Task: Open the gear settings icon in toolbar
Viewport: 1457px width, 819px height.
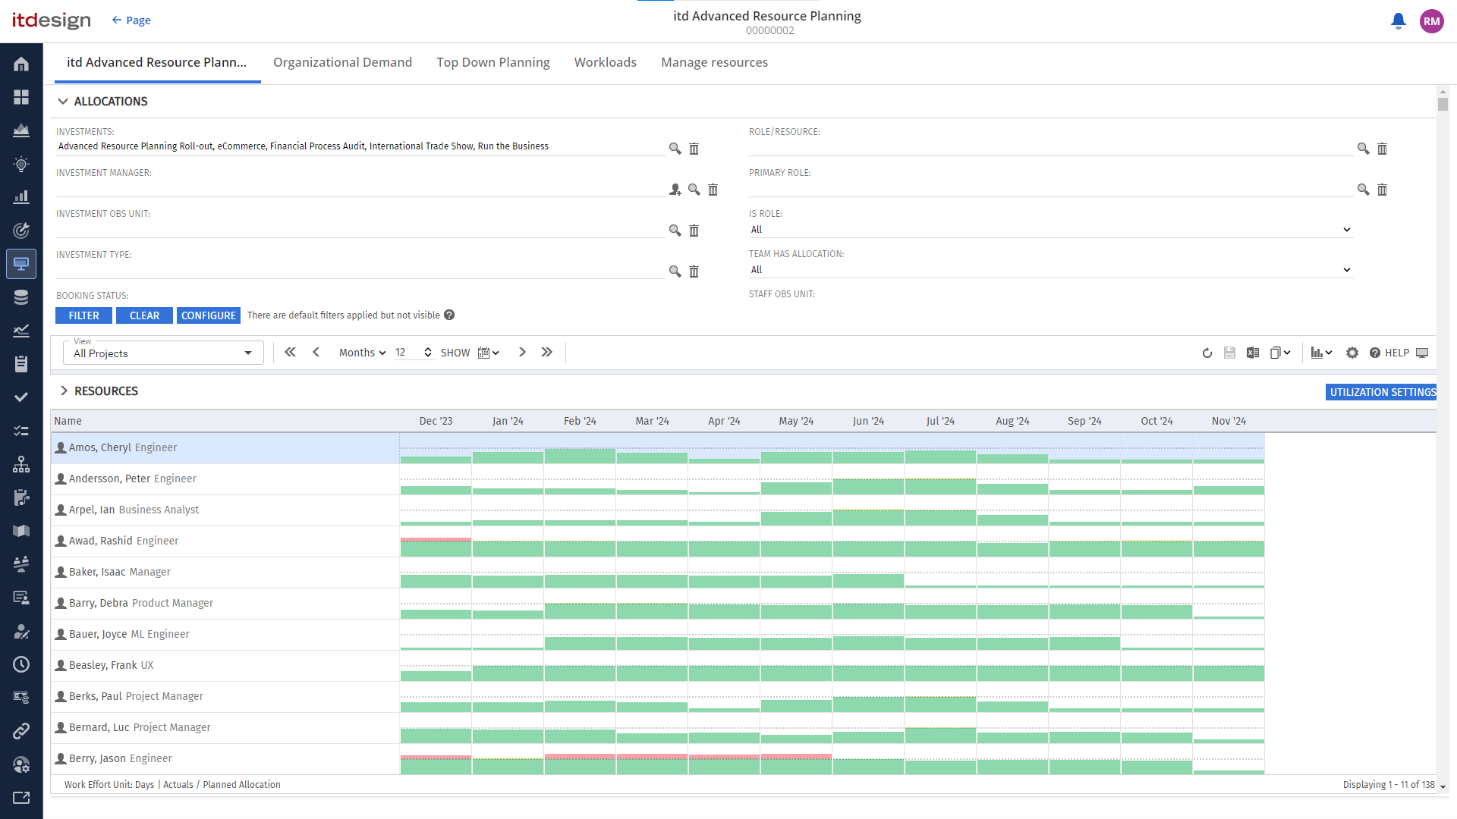Action: tap(1352, 353)
